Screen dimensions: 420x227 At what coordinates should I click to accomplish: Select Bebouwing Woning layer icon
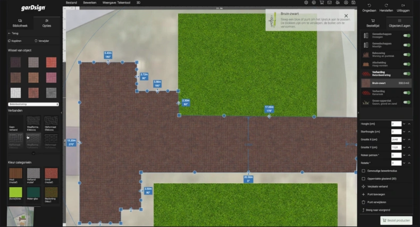[366, 55]
